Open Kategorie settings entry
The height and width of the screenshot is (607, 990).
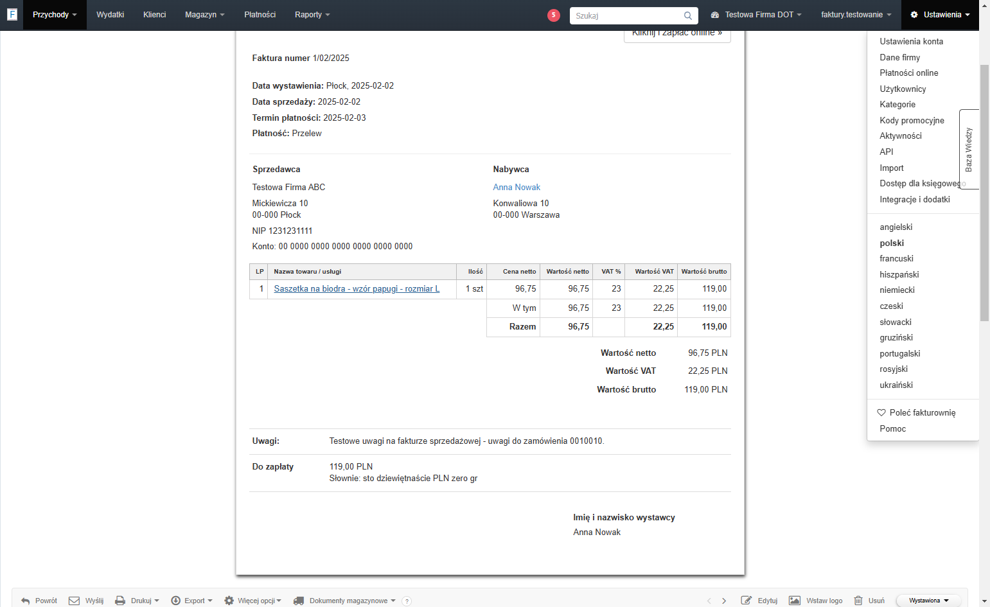pyautogui.click(x=897, y=105)
